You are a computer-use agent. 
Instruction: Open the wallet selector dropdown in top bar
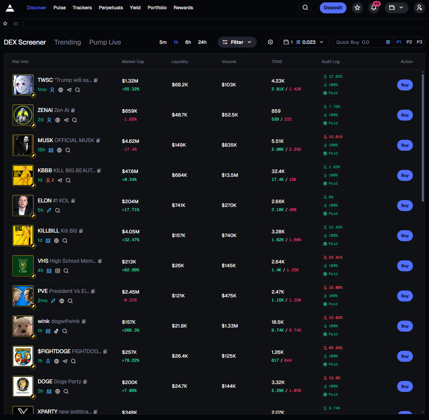pyautogui.click(x=396, y=8)
